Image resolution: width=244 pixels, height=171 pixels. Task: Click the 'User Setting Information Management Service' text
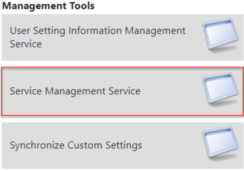coord(98,37)
